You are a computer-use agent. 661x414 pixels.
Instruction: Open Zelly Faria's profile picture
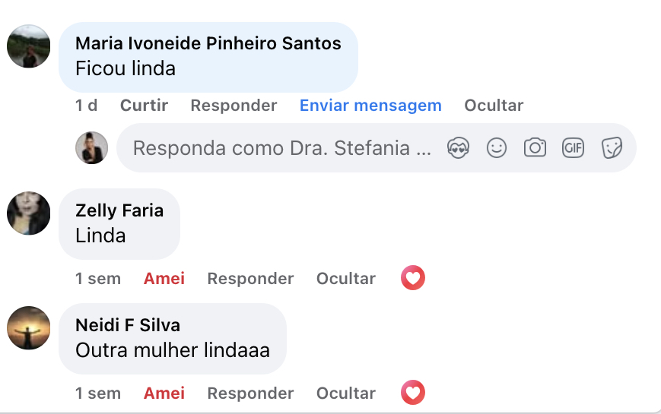(29, 213)
